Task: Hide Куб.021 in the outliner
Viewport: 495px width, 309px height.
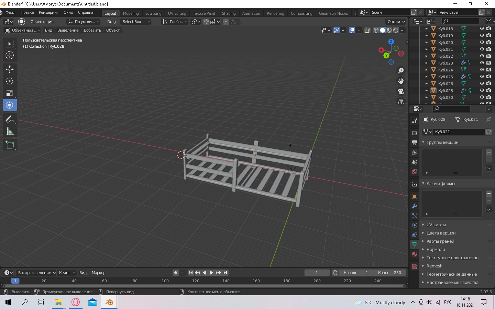Action: [x=482, y=49]
